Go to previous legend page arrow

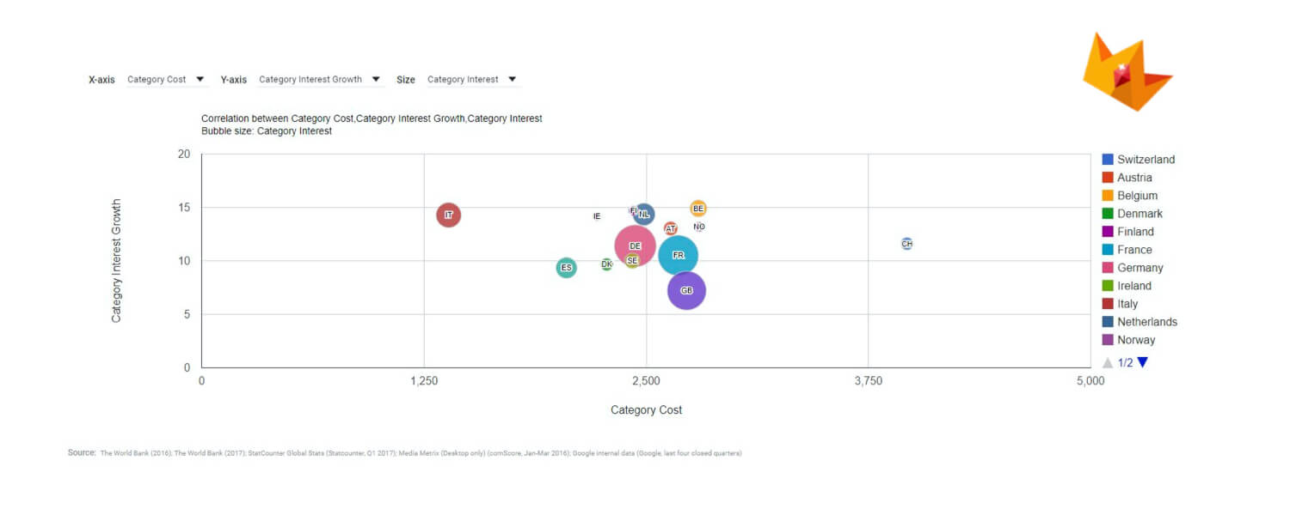click(x=1108, y=362)
